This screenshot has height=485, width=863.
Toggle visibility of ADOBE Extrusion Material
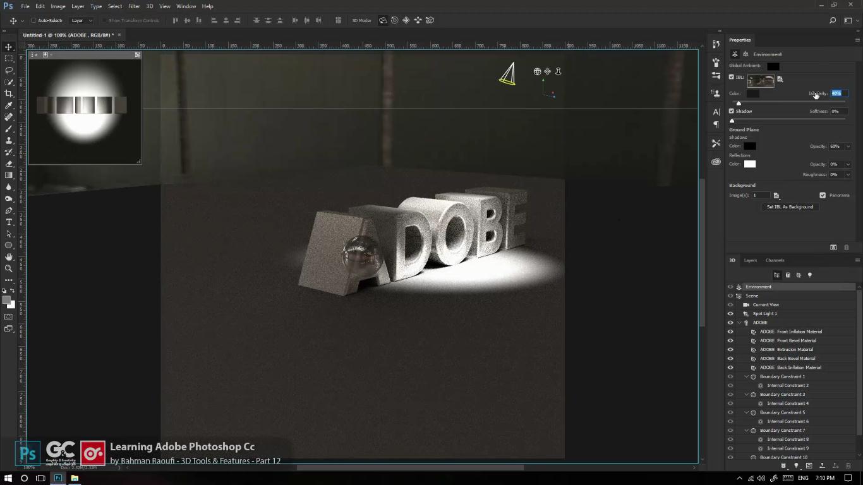click(730, 349)
